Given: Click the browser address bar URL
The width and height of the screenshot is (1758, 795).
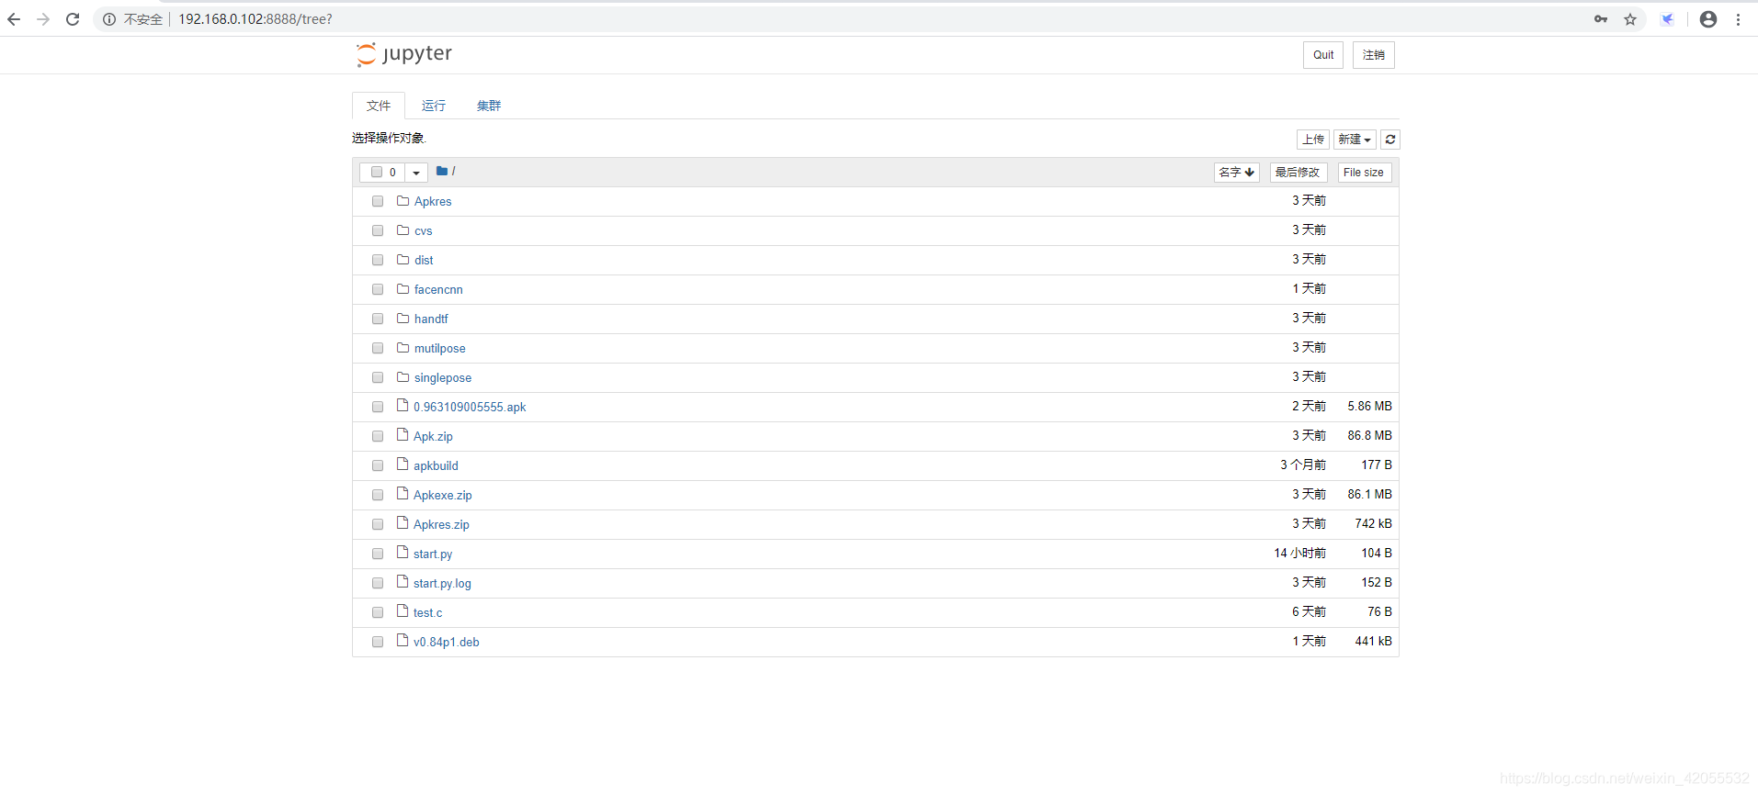Looking at the screenshot, I should 255,19.
